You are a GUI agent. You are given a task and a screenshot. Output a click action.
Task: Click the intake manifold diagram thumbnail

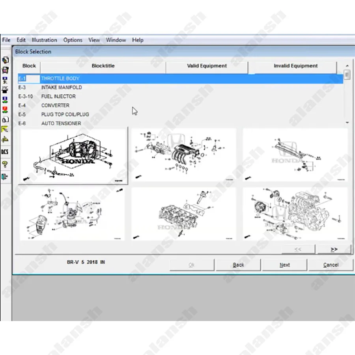(x=184, y=154)
